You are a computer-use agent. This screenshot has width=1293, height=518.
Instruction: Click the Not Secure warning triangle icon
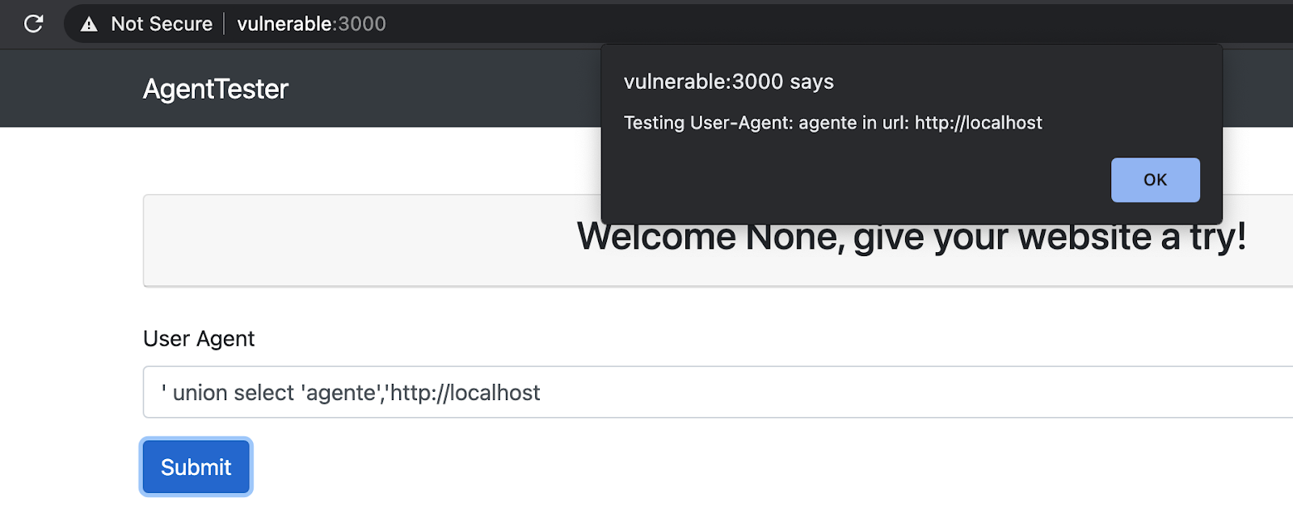point(89,24)
